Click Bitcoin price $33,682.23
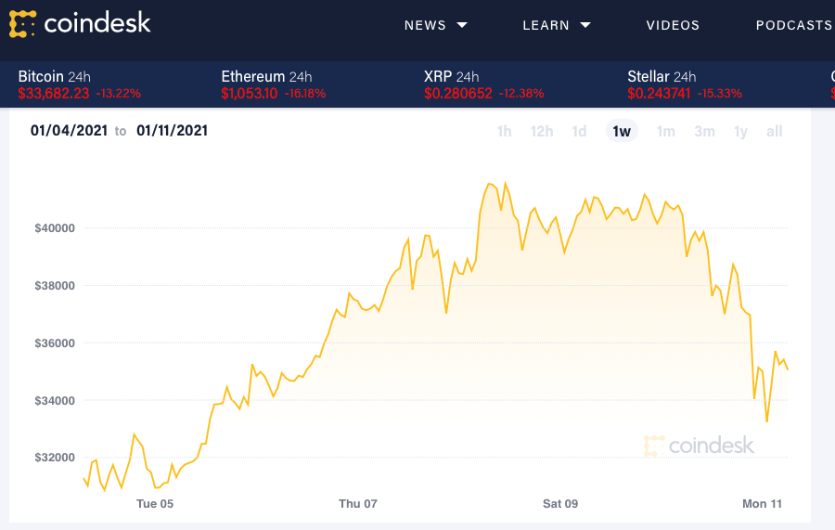The height and width of the screenshot is (530, 835). click(54, 93)
